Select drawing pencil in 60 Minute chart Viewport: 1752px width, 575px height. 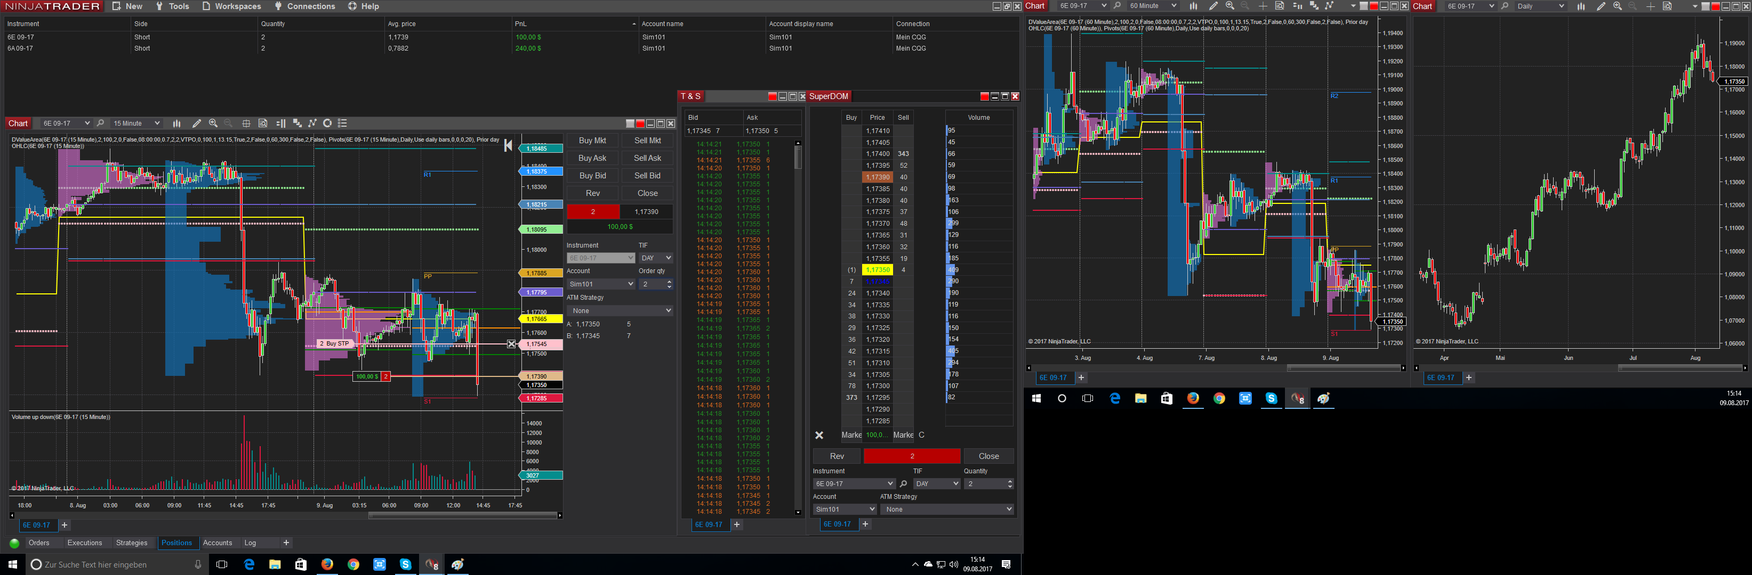1213,6
